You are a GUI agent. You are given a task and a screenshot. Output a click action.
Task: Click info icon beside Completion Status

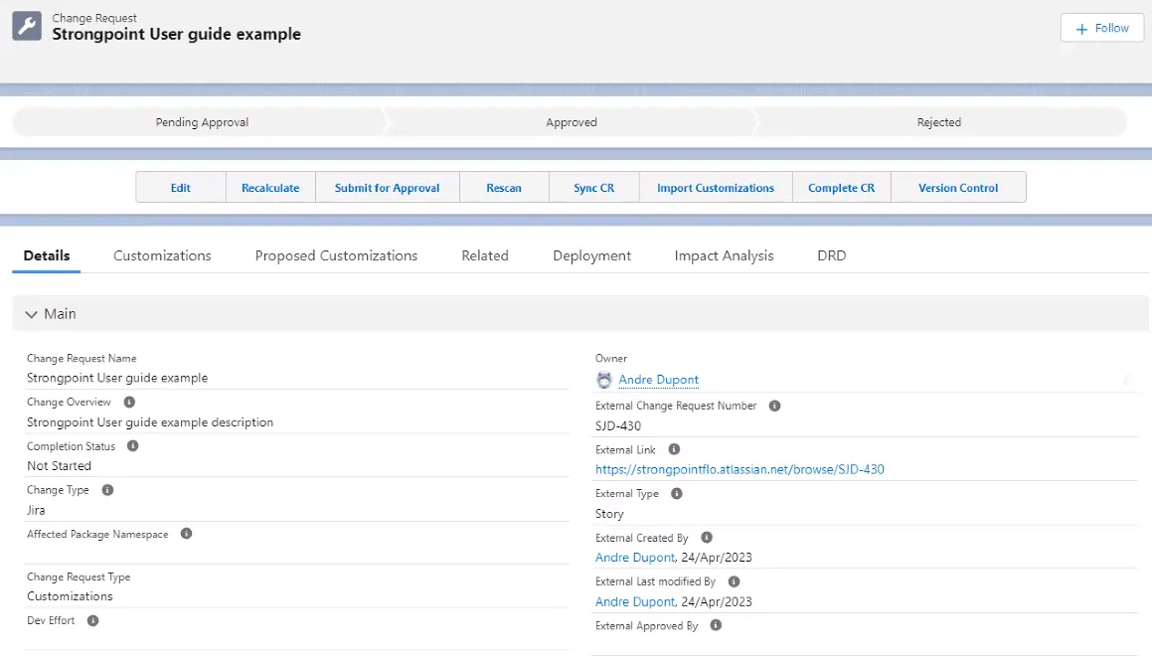(x=133, y=446)
